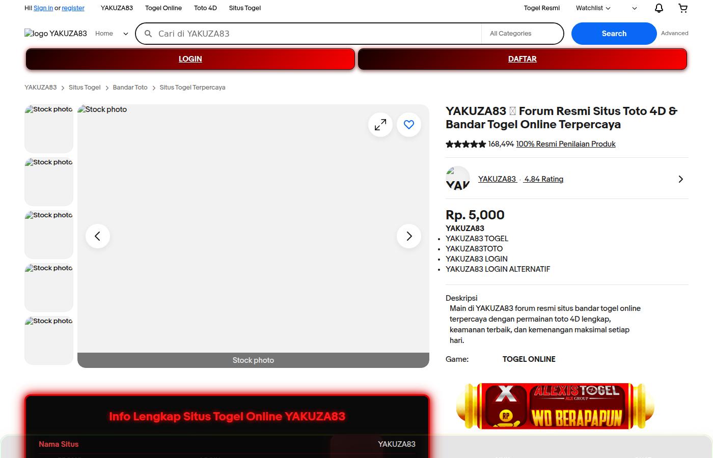Click the Deskripsi heading
This screenshot has height=458, width=713.
click(x=461, y=298)
